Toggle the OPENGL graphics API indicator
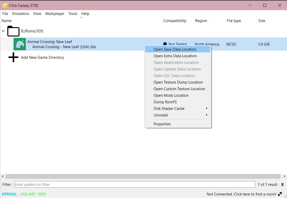The image size is (287, 198). [9, 194]
